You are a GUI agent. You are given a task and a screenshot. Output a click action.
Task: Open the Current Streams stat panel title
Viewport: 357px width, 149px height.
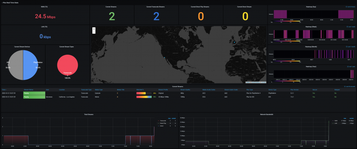pos(111,7)
